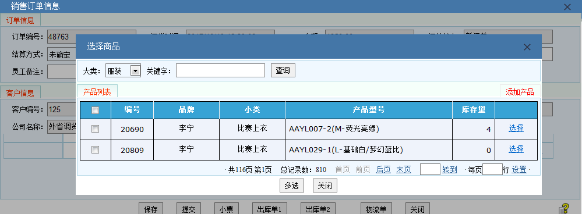This screenshot has height=214, width=582.
Task: Click the product number cell 20809
Action: 132,150
